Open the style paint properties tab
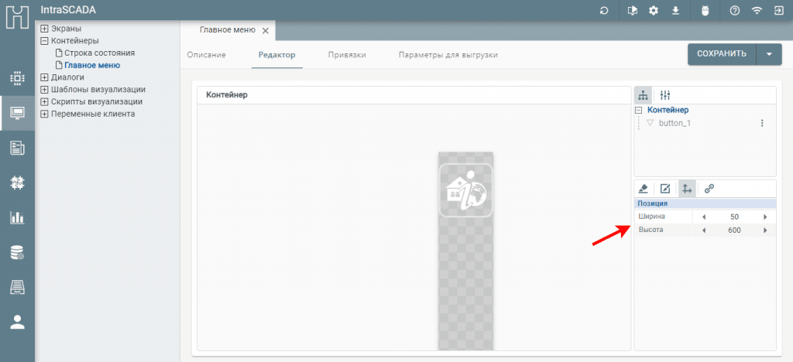The width and height of the screenshot is (793, 362). coord(644,189)
